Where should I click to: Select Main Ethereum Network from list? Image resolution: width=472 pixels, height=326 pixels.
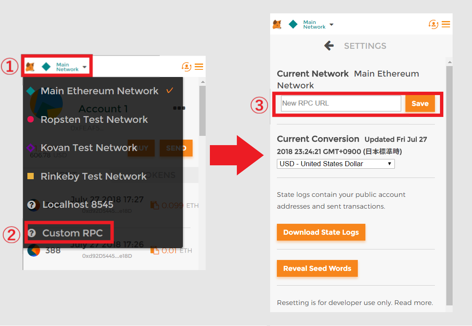point(103,91)
